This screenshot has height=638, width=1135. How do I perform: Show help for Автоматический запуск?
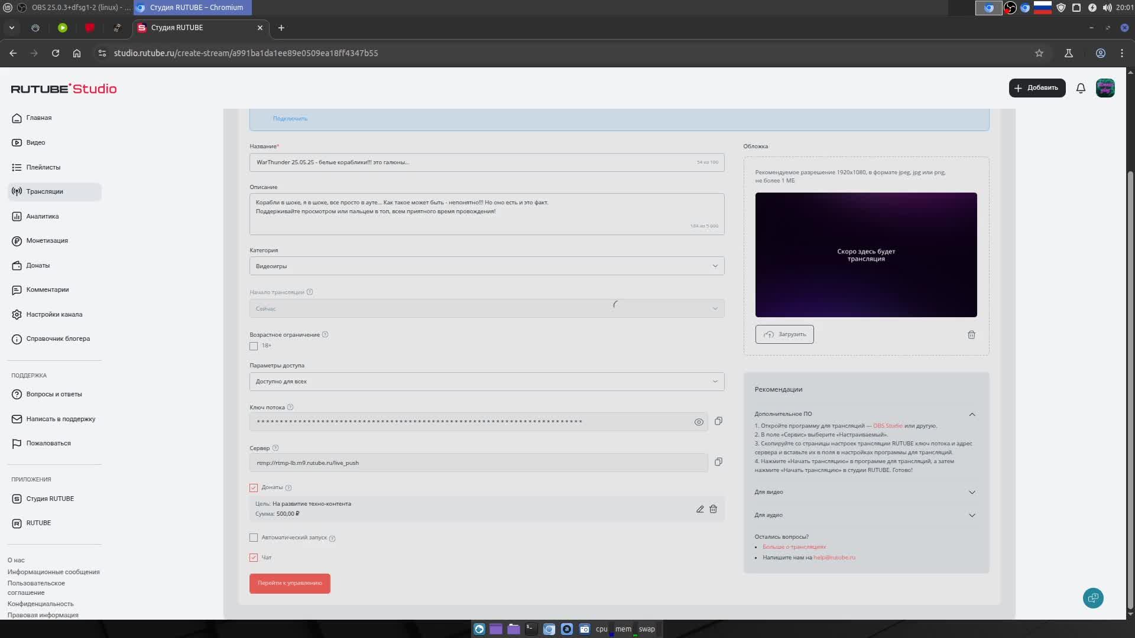332,538
